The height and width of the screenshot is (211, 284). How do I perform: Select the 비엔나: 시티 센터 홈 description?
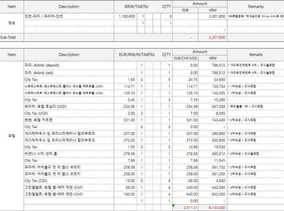coord(69,154)
